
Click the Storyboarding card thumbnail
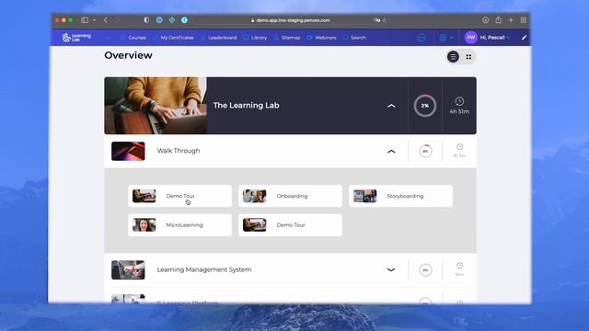[x=365, y=196]
